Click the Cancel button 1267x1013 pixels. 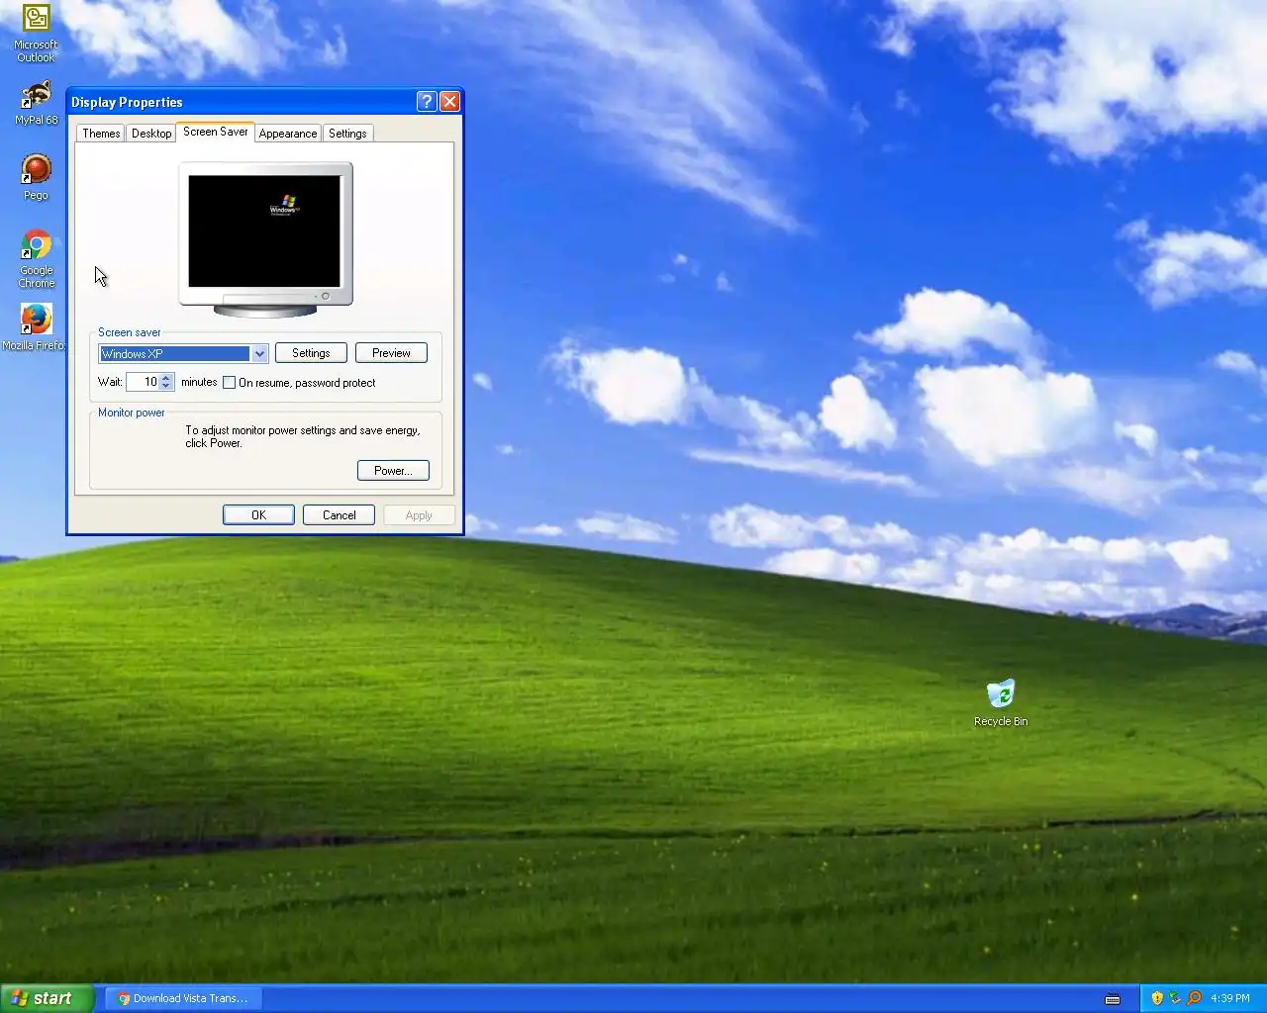[339, 515]
